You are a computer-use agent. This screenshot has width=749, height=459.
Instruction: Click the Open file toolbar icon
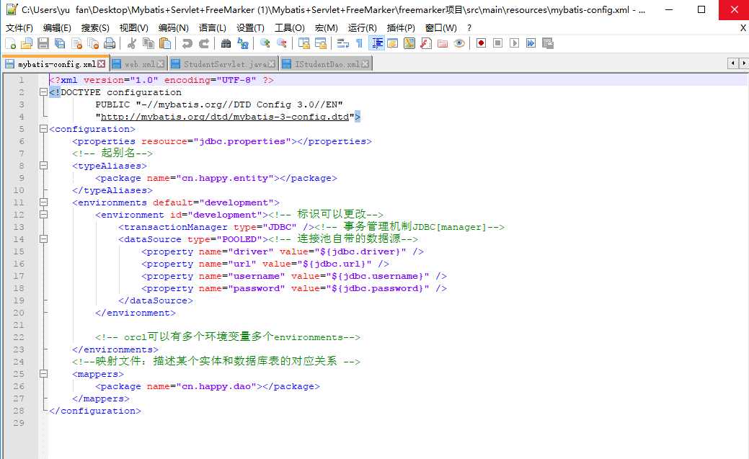[27, 43]
